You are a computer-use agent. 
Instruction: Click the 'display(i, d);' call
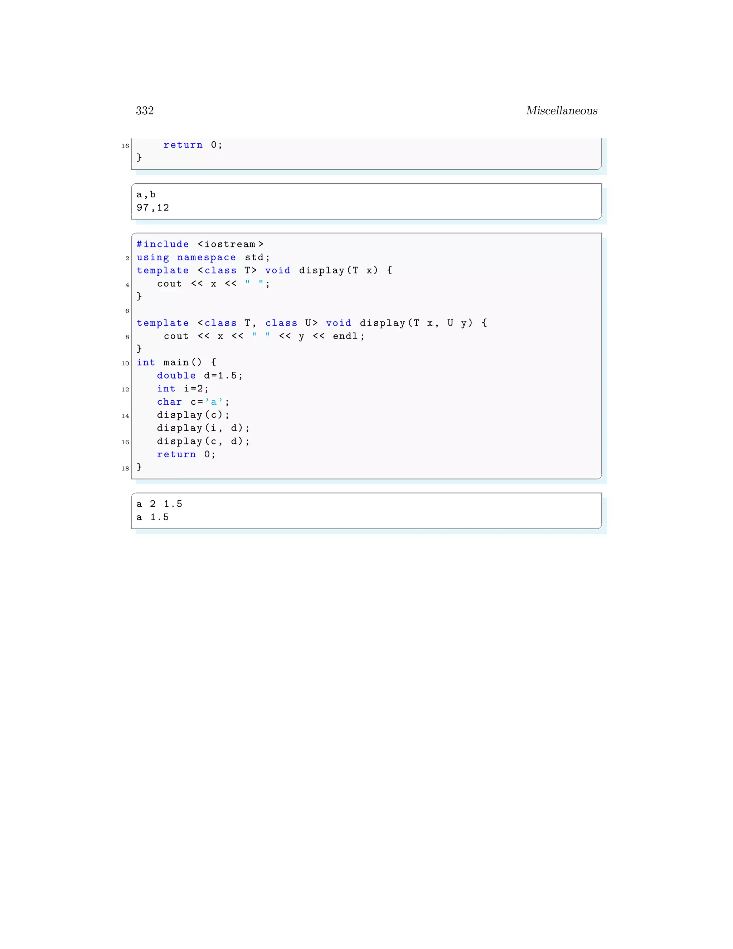(203, 428)
